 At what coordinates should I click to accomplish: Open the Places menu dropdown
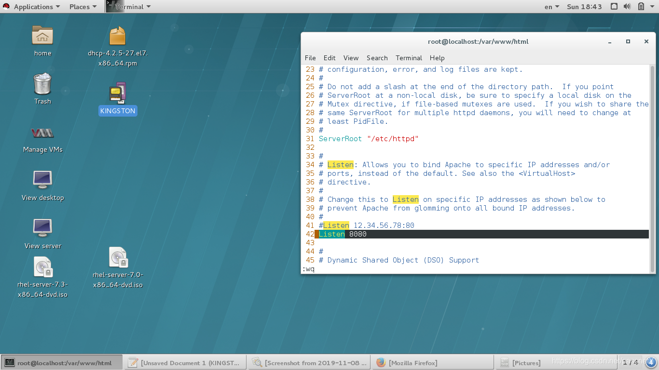(x=83, y=7)
